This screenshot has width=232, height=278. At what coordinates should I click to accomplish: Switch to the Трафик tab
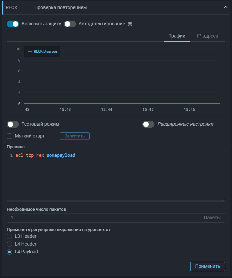point(177,36)
